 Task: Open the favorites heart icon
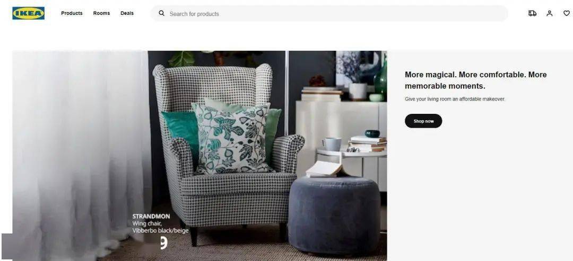(x=567, y=13)
